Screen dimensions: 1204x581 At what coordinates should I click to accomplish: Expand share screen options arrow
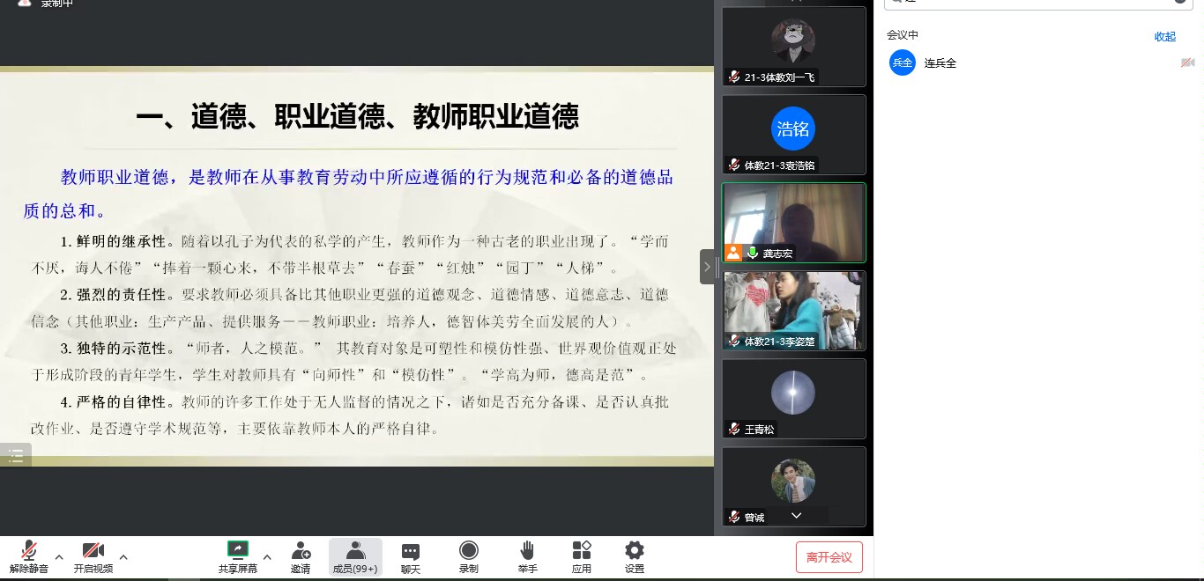[267, 556]
